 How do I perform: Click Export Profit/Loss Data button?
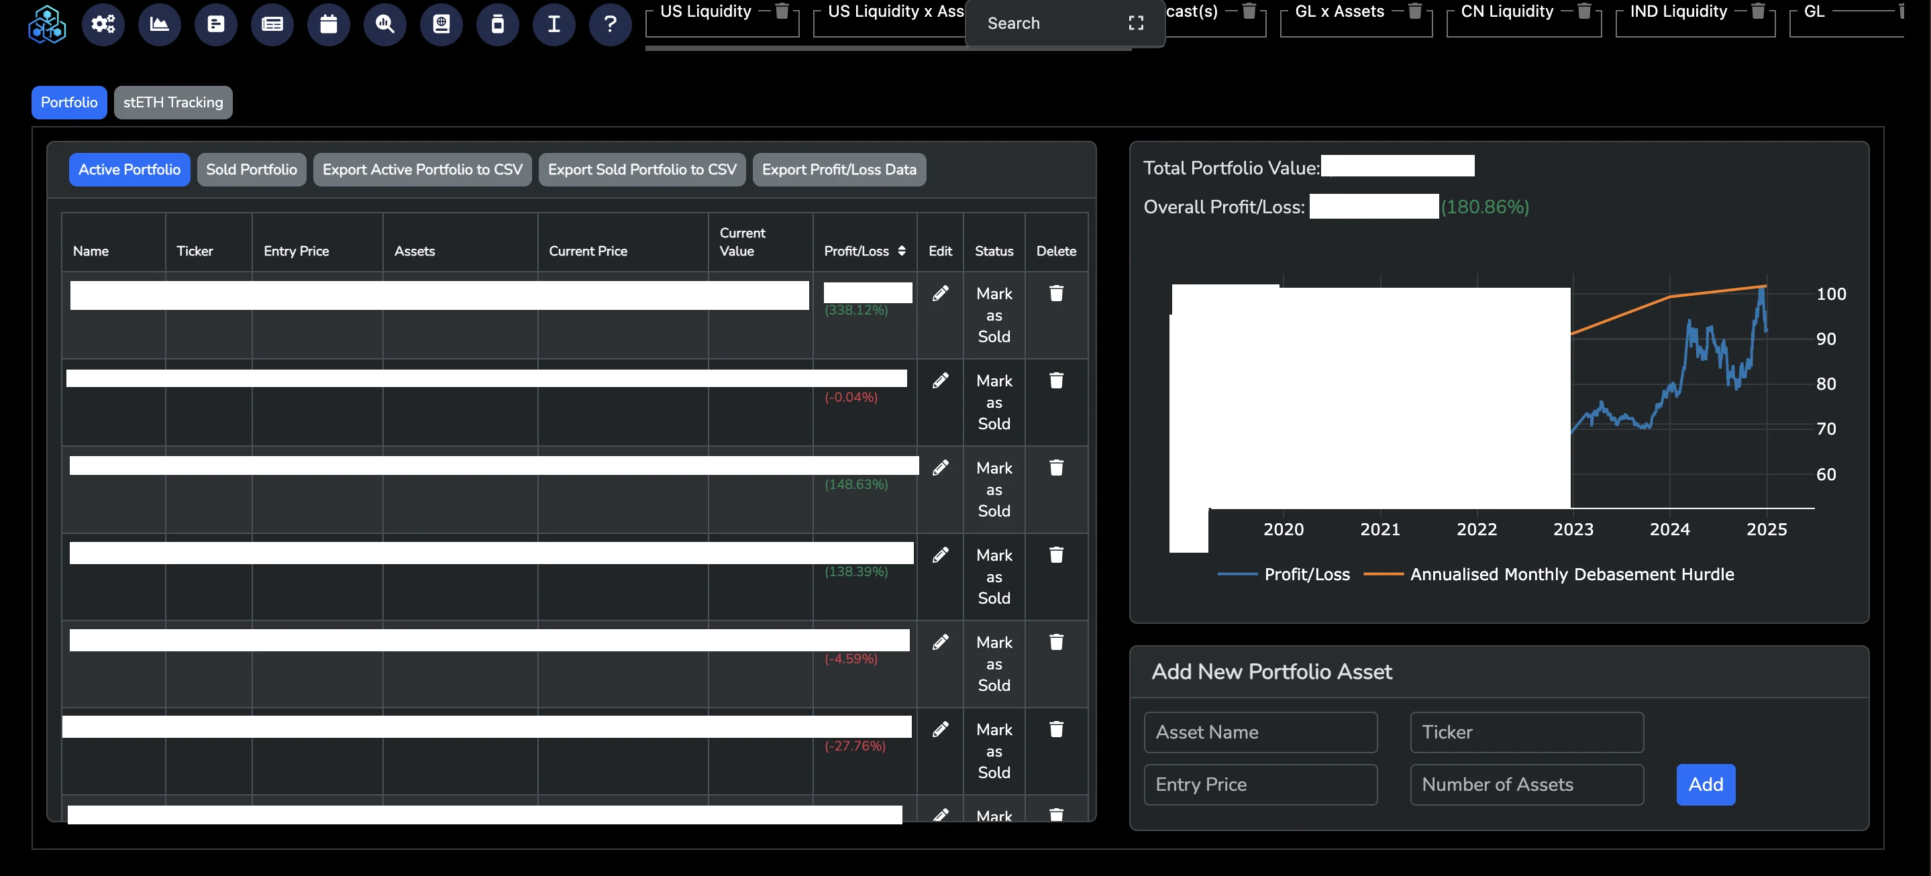(x=839, y=169)
